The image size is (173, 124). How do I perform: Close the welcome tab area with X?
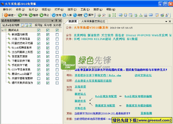pos(170,21)
